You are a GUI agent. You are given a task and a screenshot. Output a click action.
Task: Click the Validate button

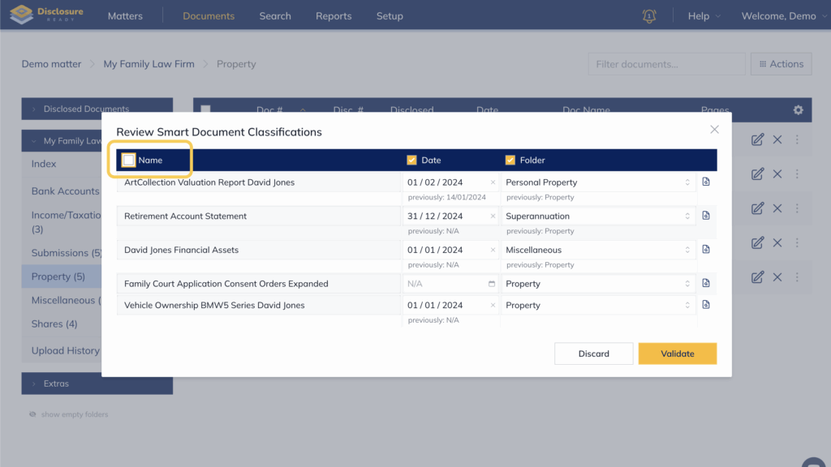[677, 353]
